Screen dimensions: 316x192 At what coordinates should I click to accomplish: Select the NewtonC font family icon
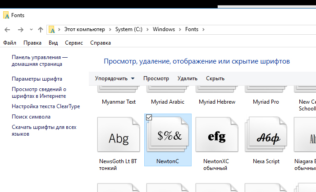coord(168,135)
